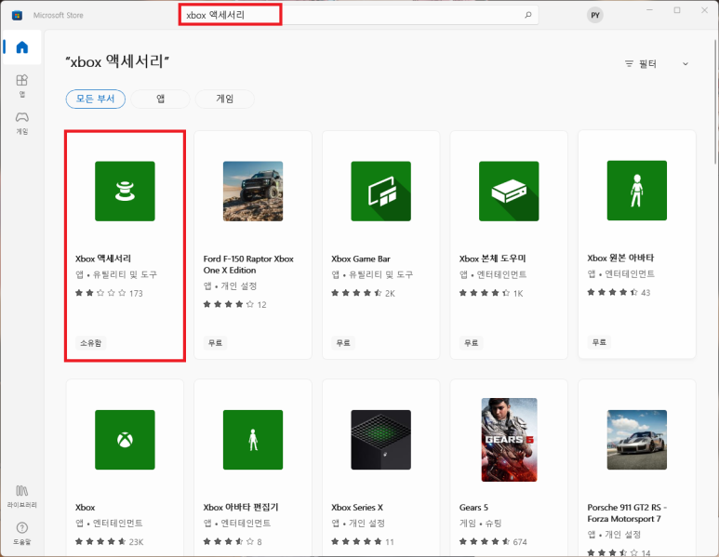
Task: Open the PY account profile avatar
Action: (594, 15)
